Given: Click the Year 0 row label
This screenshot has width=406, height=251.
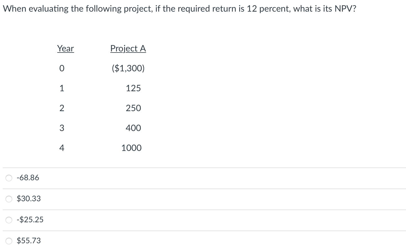Looking at the screenshot, I should [62, 68].
